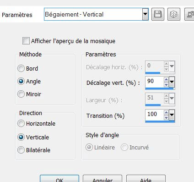194x182 pixels.
Task: Open Transition slider dropdown arrow
Action: coord(172,115)
